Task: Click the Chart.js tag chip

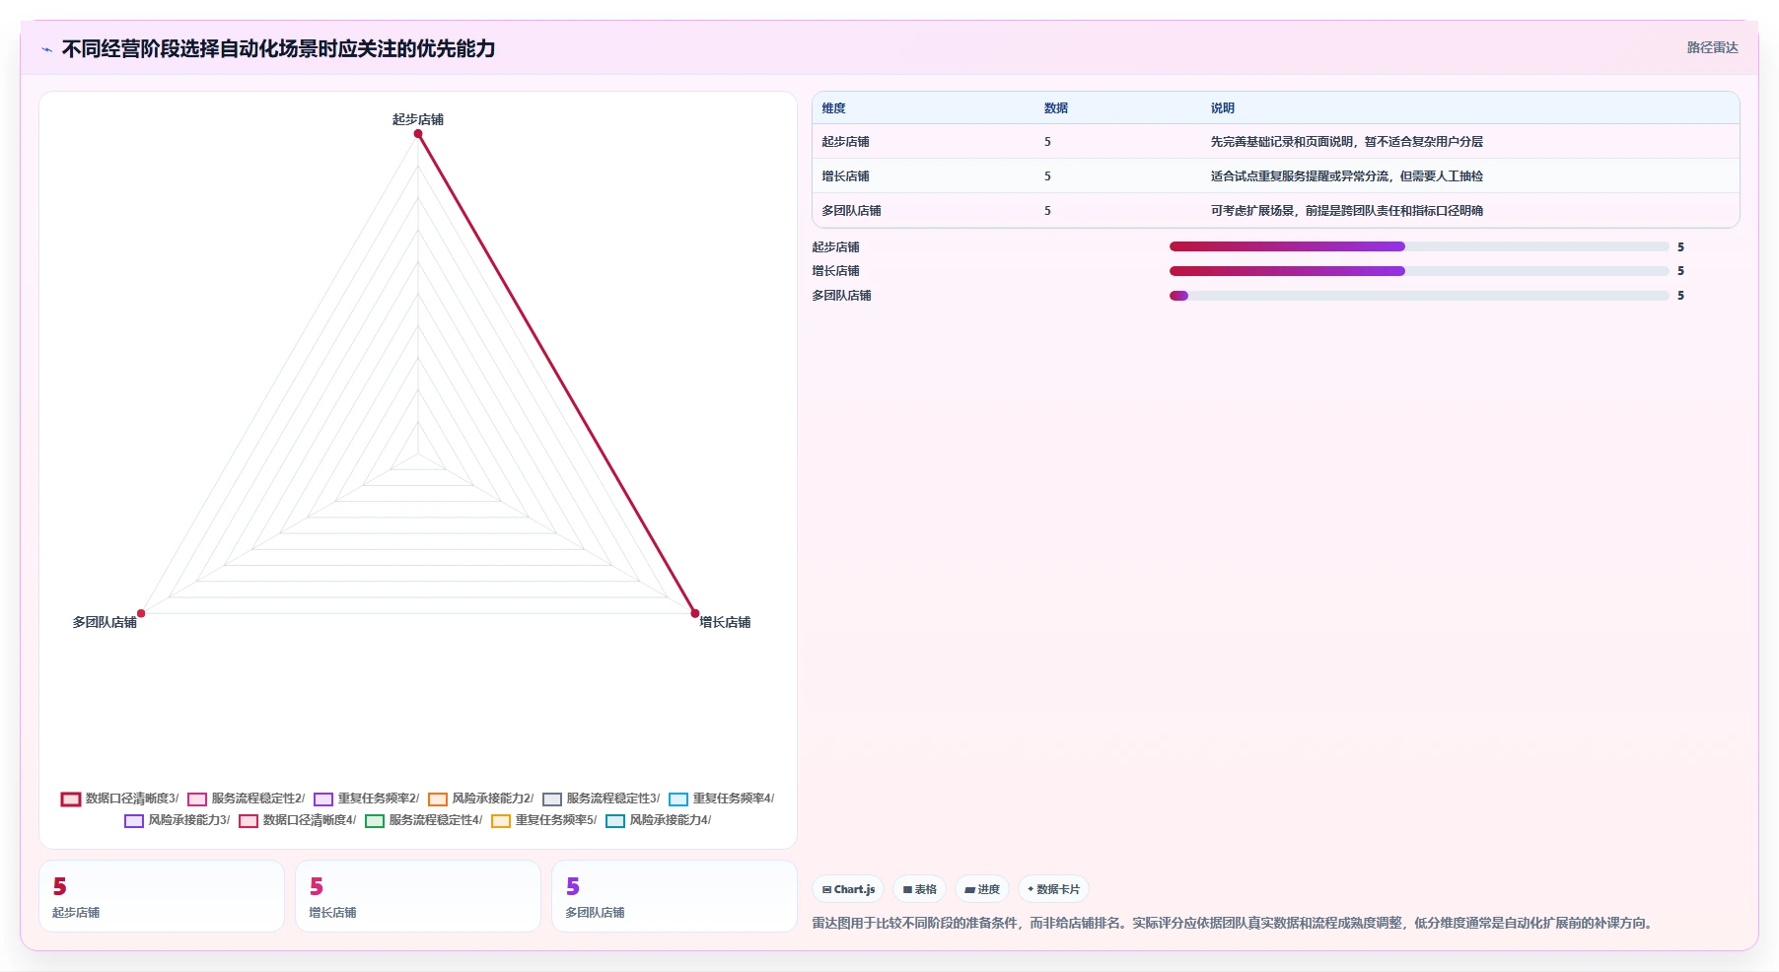Action: coord(848,889)
